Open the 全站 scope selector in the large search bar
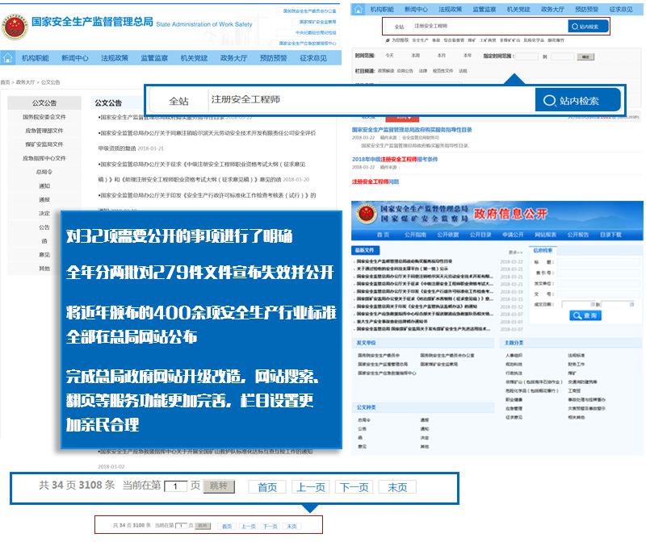646x542 pixels. click(178, 101)
